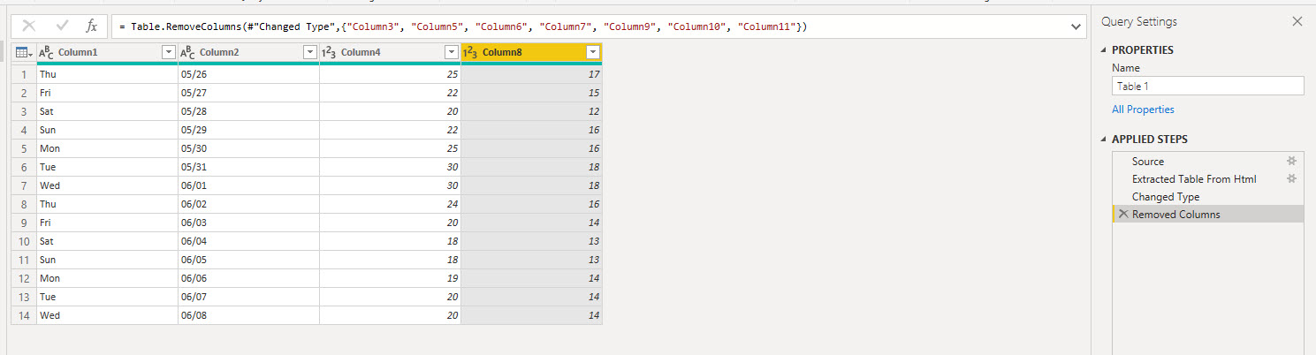Open table menu icon in header corner
The height and width of the screenshot is (355, 1316).
tap(24, 53)
